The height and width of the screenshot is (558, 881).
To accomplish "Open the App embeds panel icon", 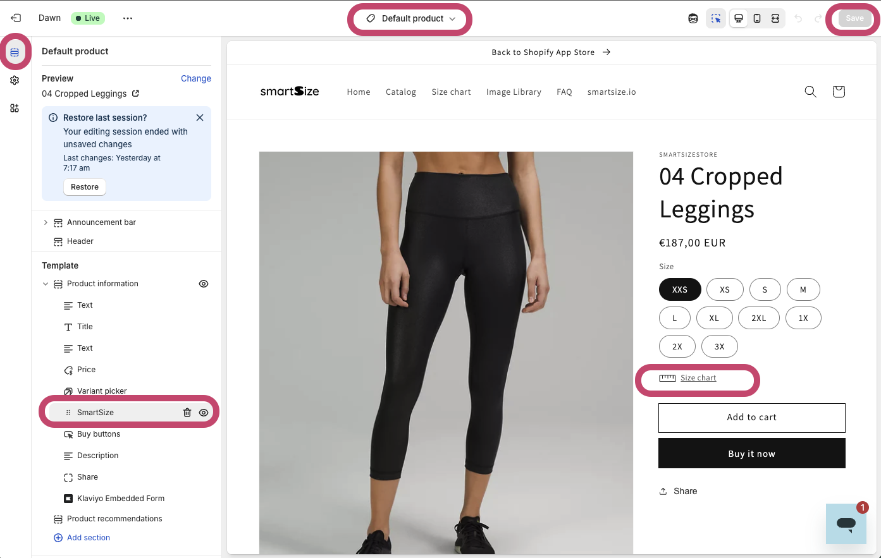I will click(15, 108).
